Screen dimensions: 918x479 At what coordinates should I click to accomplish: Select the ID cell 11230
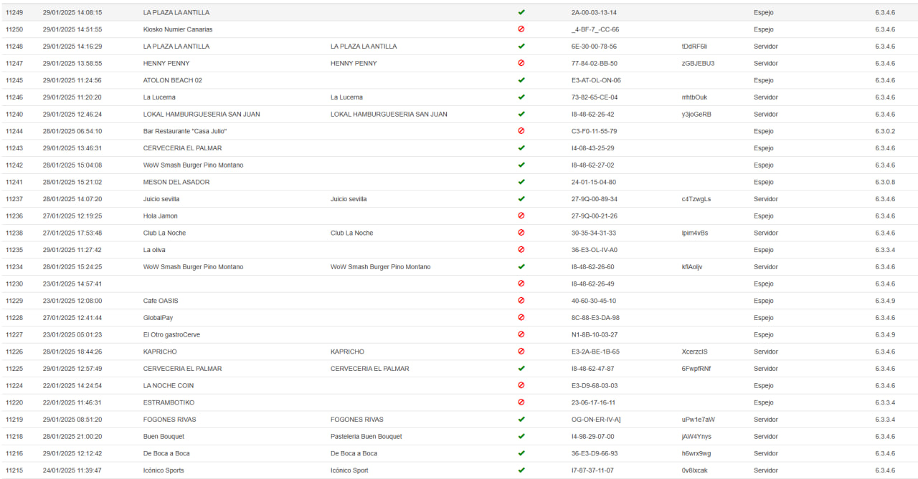(14, 284)
